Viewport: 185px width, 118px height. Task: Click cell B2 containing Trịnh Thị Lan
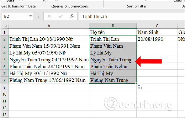point(113,39)
